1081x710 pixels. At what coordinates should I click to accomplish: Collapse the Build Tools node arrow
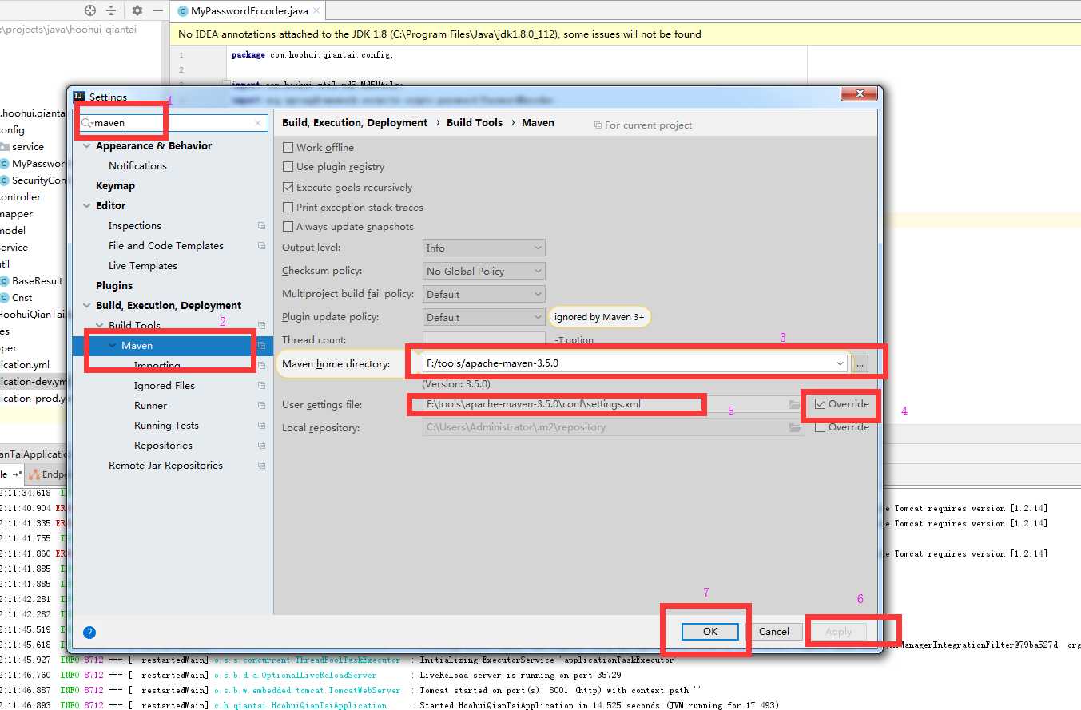click(100, 326)
